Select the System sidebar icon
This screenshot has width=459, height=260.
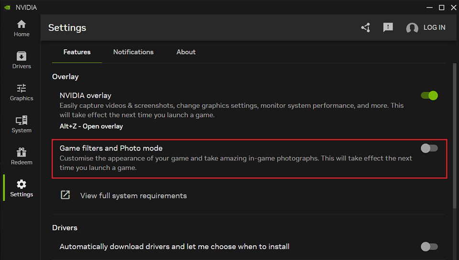[22, 124]
